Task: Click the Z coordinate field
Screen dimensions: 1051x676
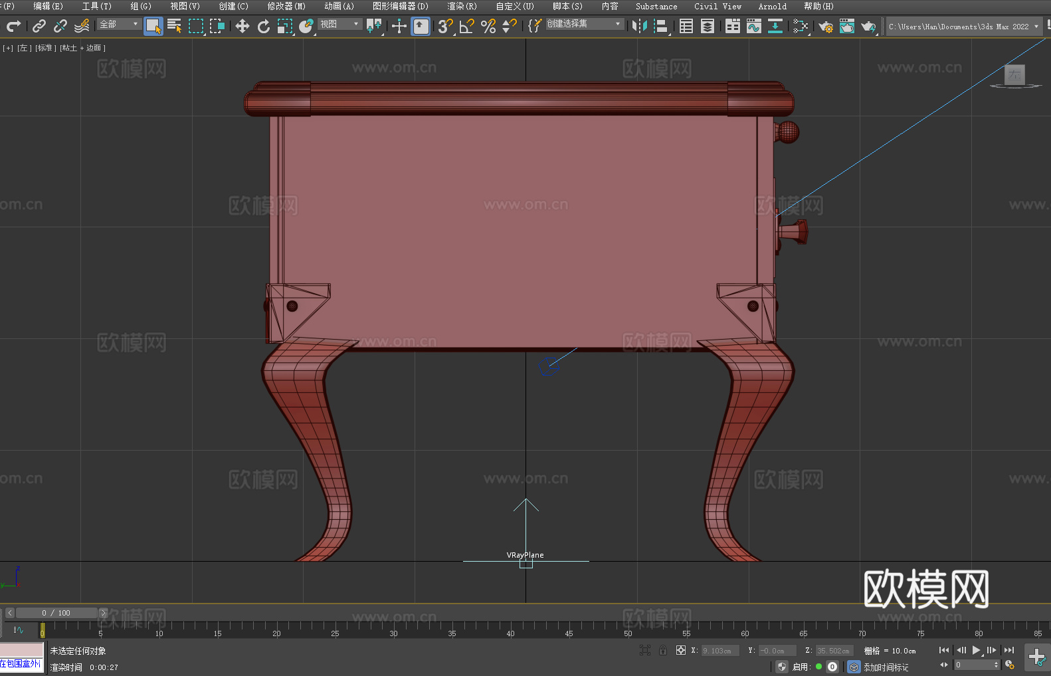Action: (834, 651)
